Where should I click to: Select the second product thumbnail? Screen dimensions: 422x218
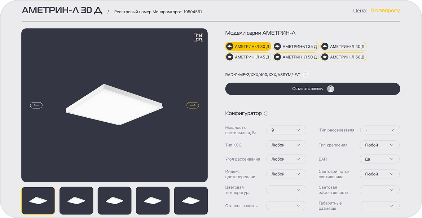(x=76, y=201)
